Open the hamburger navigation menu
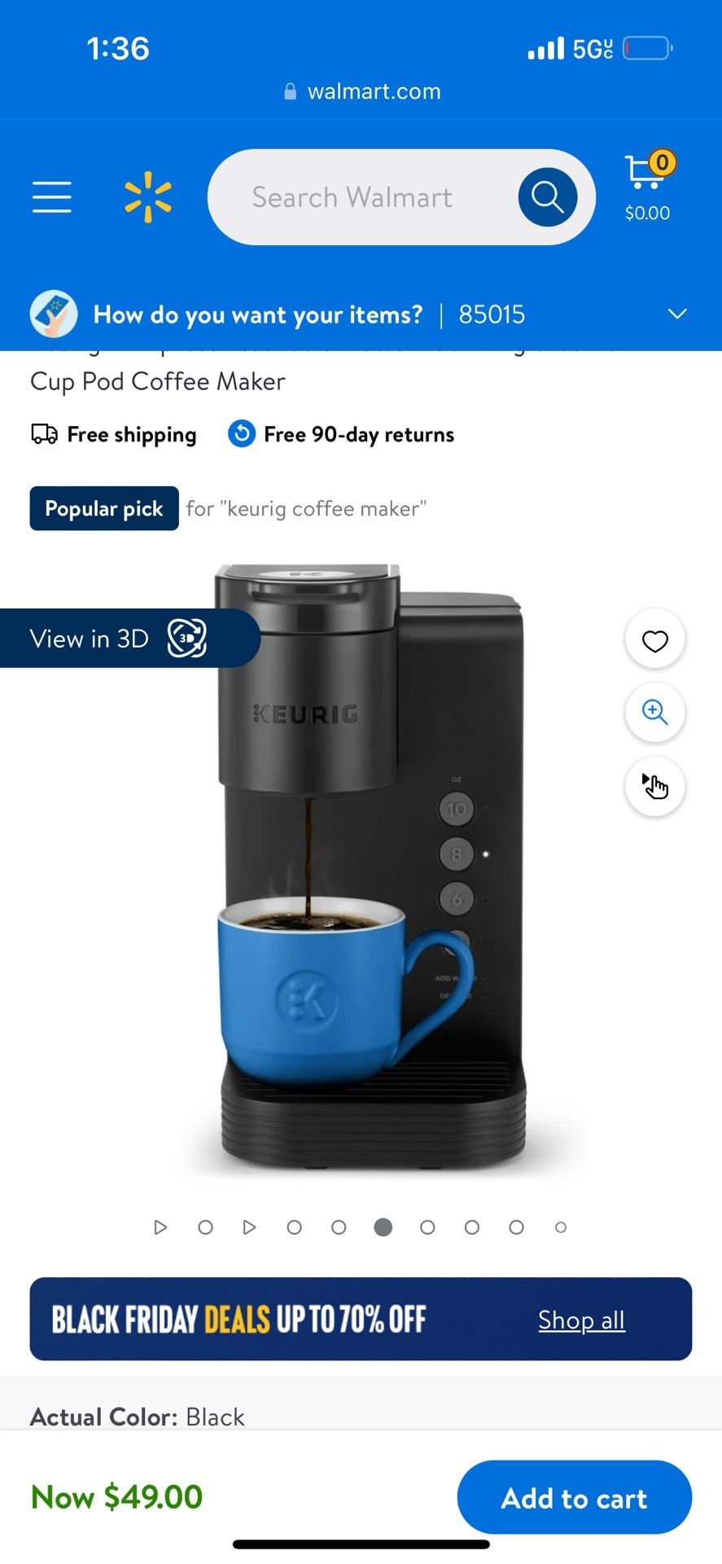The image size is (722, 1564). coord(52,197)
